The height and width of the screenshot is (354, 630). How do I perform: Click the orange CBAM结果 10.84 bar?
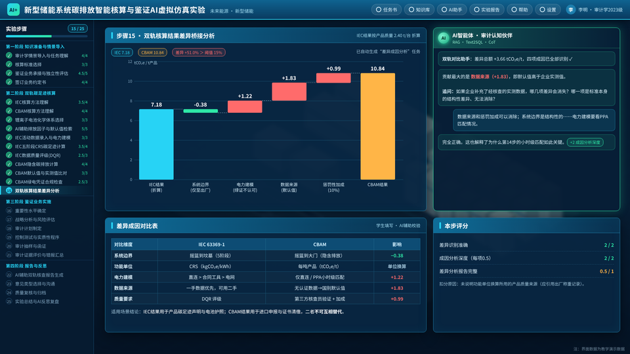tap(378, 126)
